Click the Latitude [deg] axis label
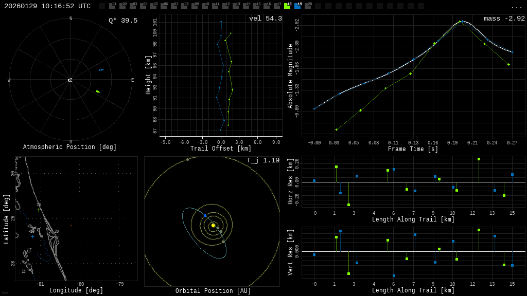The image size is (527, 296). pyautogui.click(x=6, y=219)
